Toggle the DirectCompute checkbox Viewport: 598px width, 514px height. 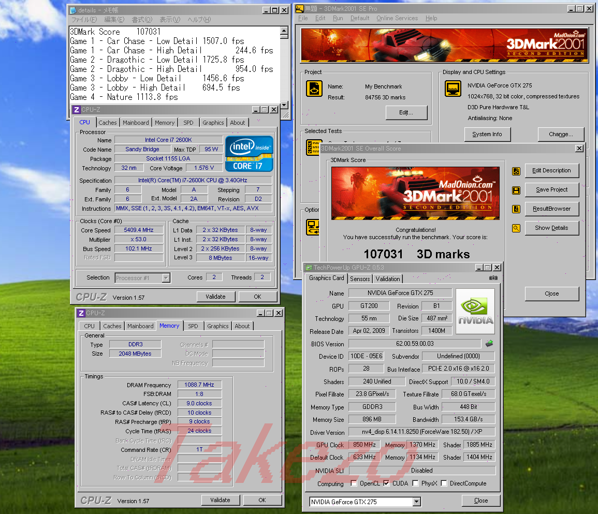point(444,483)
